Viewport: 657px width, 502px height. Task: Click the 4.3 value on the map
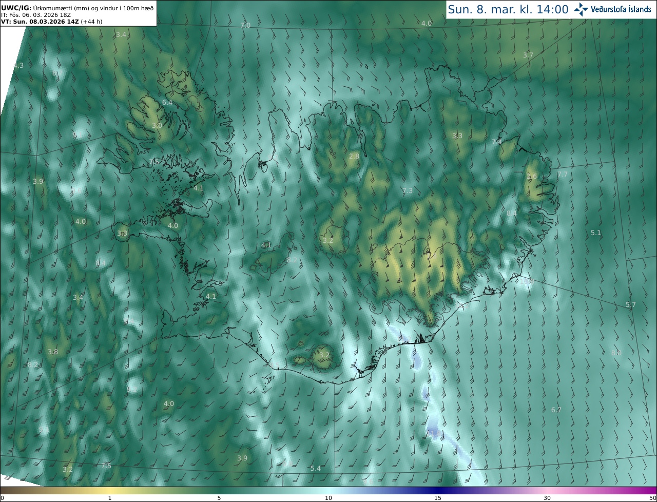pyautogui.click(x=18, y=65)
